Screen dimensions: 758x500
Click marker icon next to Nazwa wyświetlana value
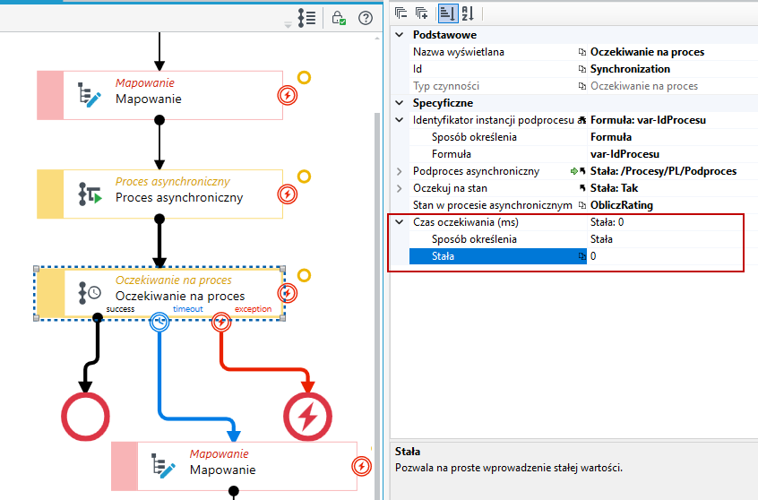point(582,52)
